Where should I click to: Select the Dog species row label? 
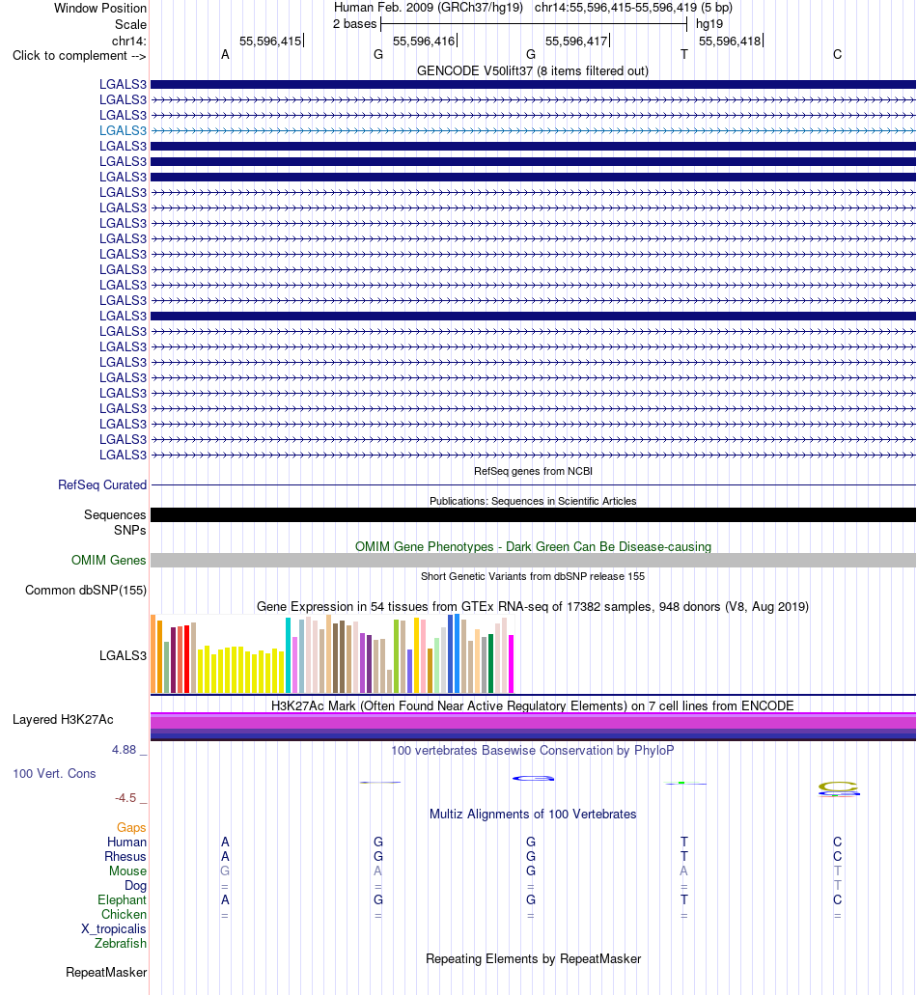coord(135,886)
